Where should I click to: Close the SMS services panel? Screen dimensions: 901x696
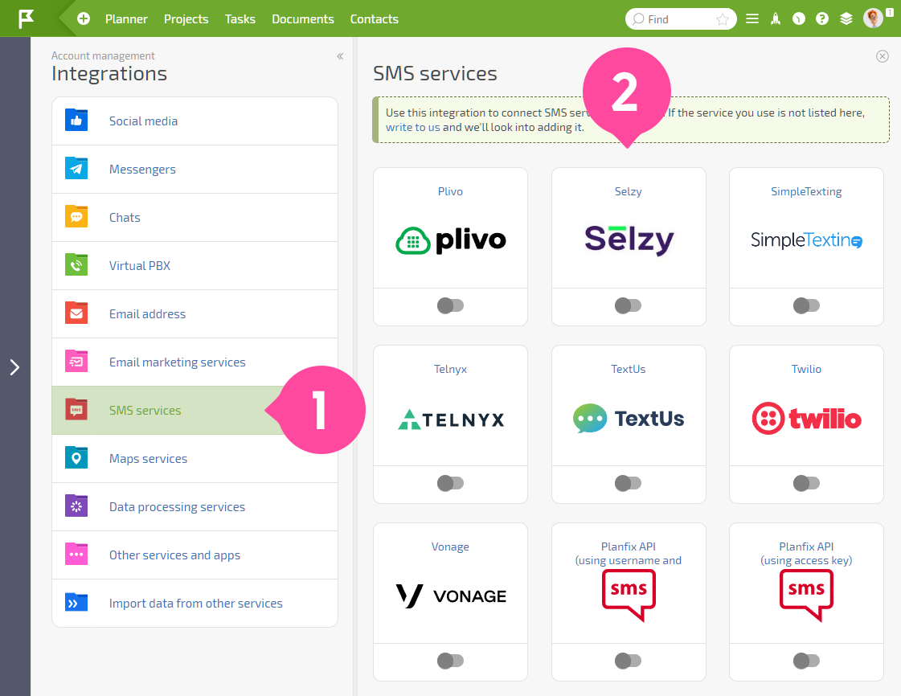point(883,56)
